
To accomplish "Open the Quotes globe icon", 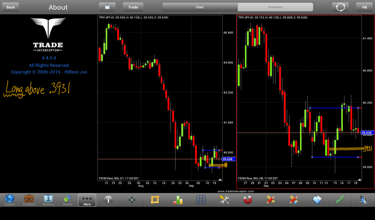I will tap(10, 200).
